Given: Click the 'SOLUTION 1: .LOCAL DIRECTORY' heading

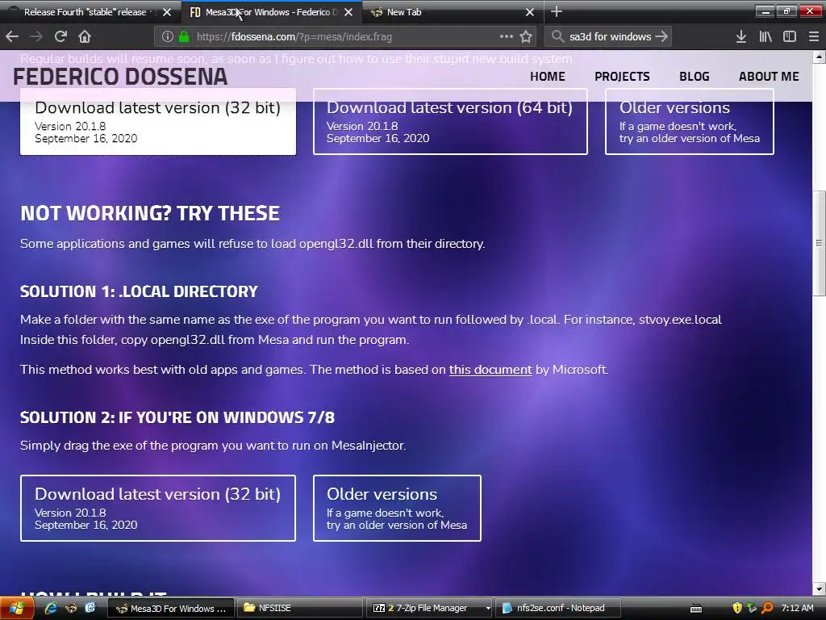Looking at the screenshot, I should pyautogui.click(x=139, y=291).
